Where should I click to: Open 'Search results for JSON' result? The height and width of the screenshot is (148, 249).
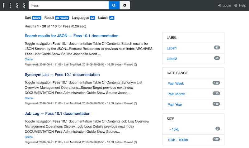click(x=71, y=36)
